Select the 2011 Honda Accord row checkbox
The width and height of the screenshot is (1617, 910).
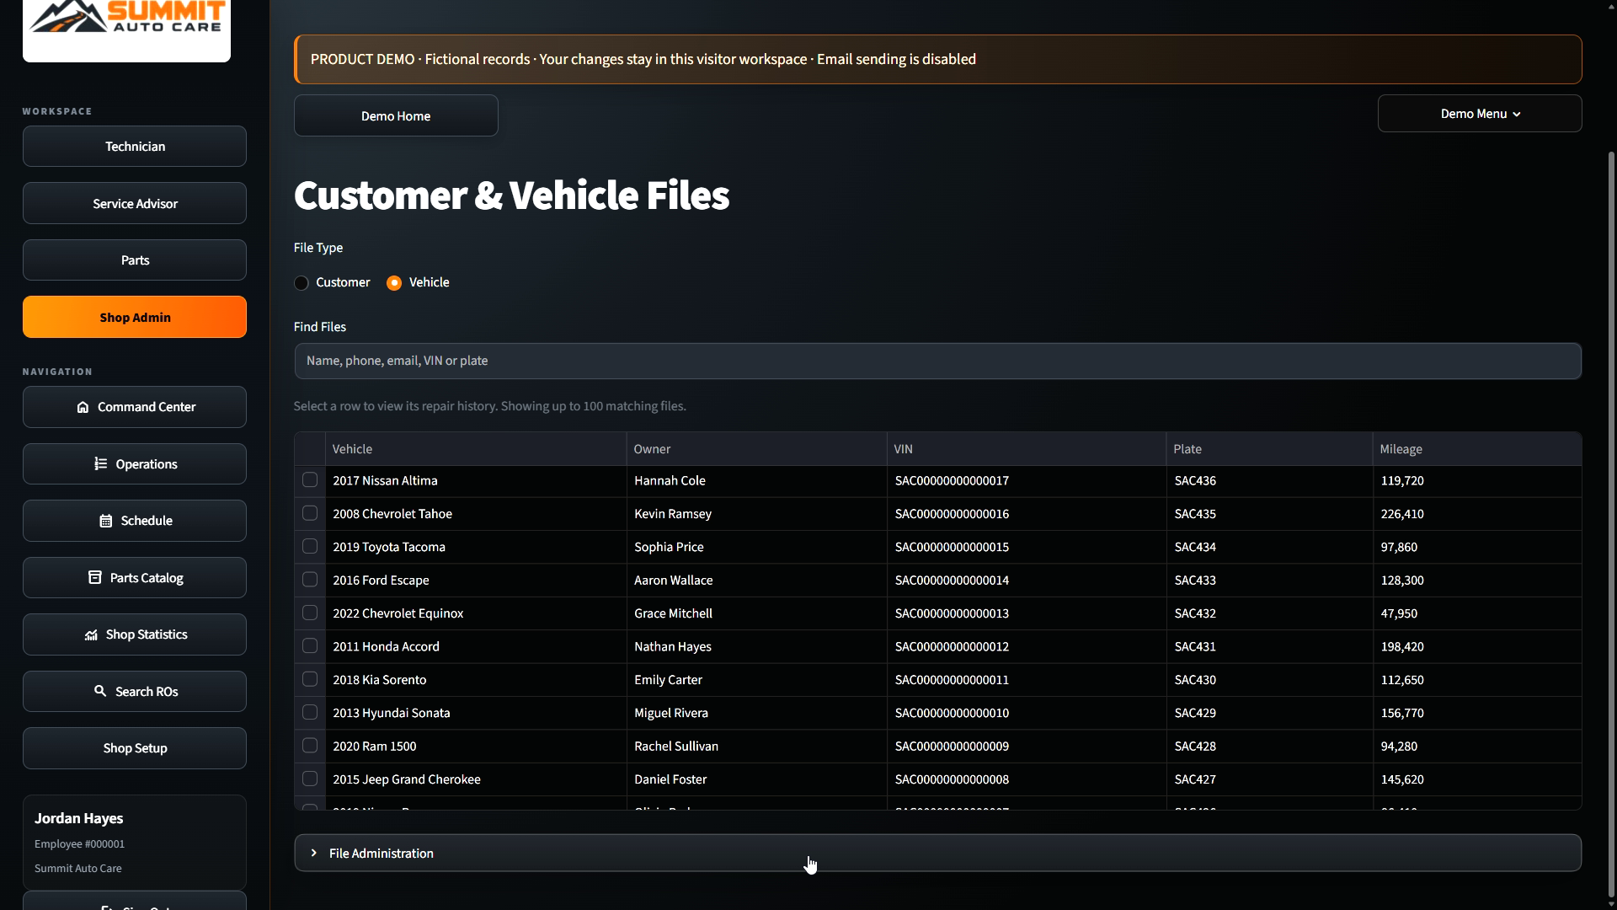[310, 646]
